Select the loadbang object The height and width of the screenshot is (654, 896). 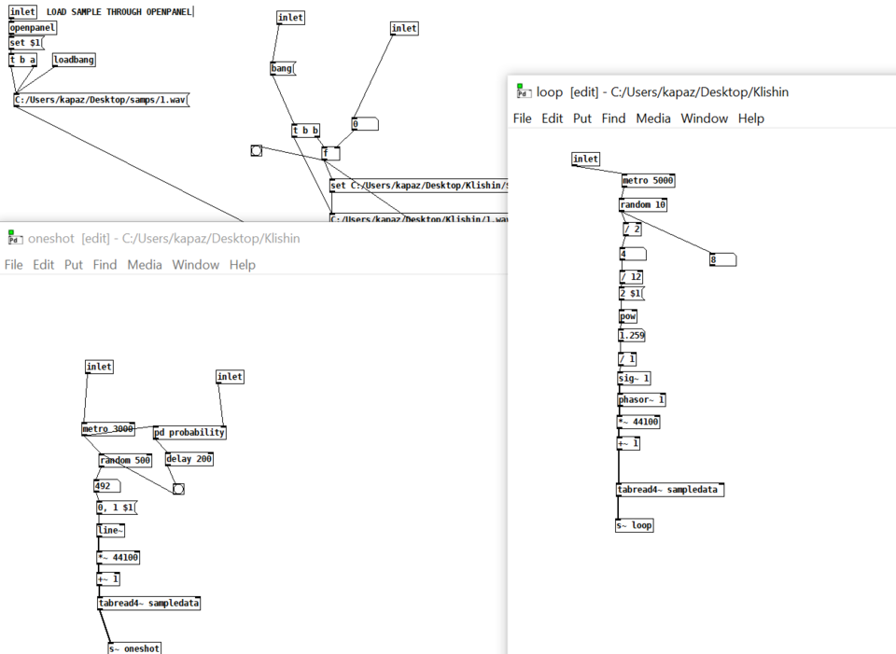click(x=74, y=60)
